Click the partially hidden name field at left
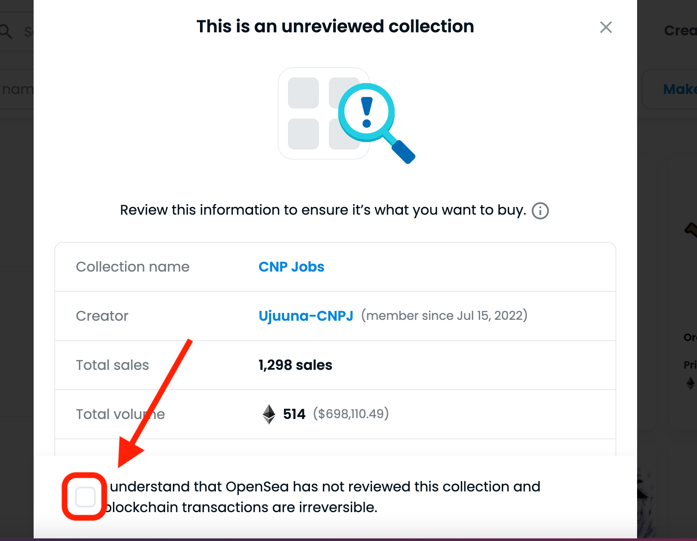Viewport: 697px width, 541px height. [x=17, y=89]
